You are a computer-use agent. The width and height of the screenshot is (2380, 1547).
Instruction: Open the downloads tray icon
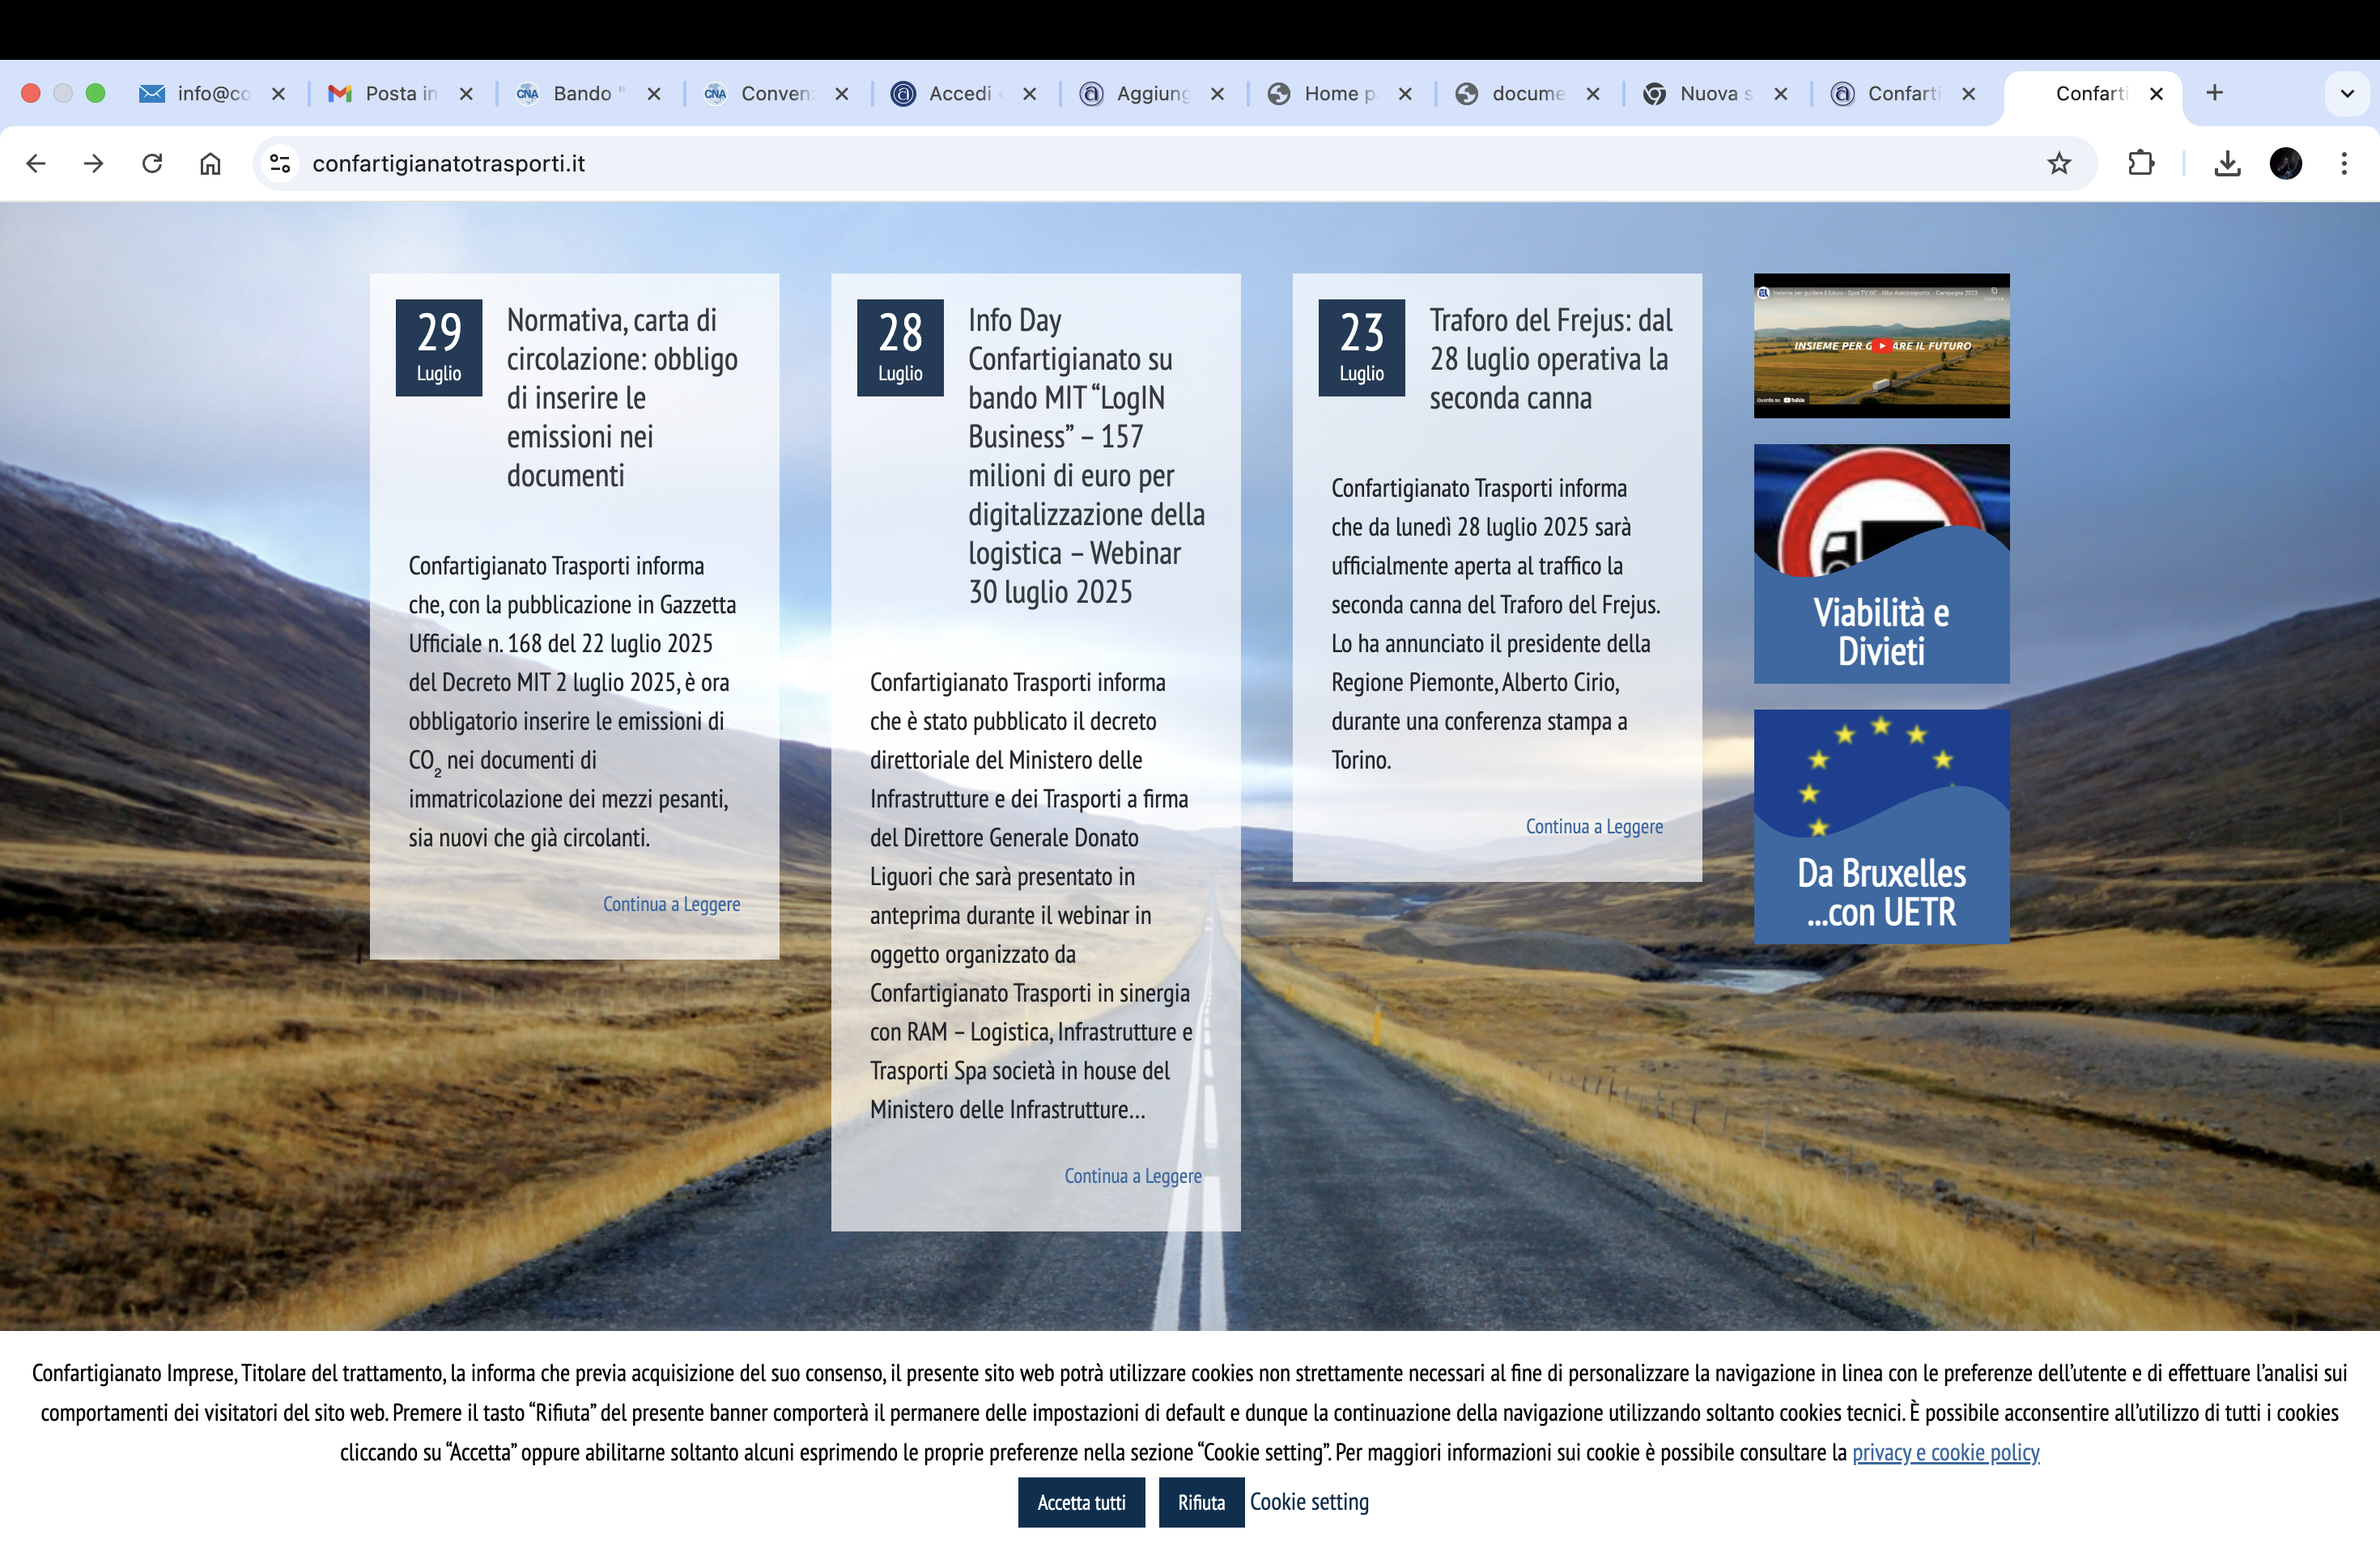pos(2227,163)
